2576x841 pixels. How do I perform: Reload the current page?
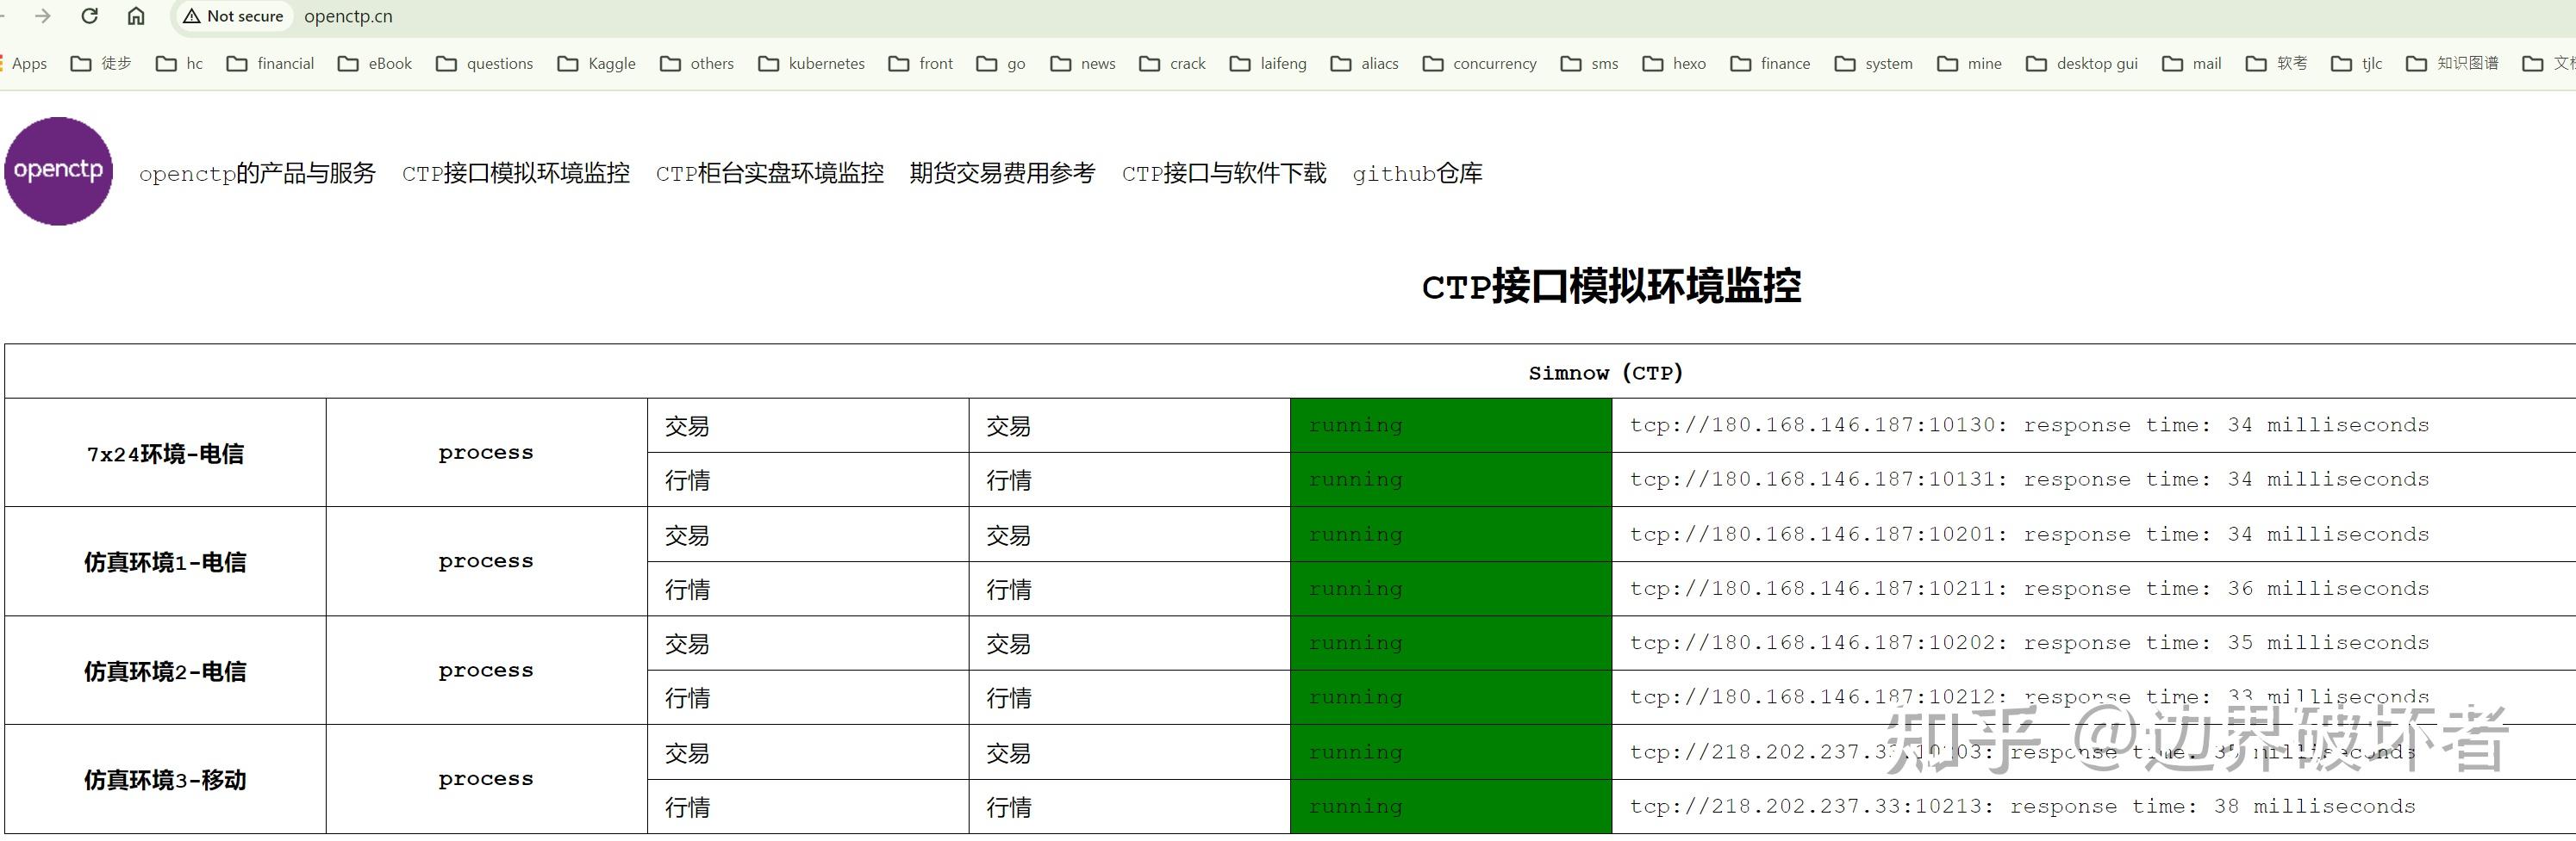tap(88, 16)
